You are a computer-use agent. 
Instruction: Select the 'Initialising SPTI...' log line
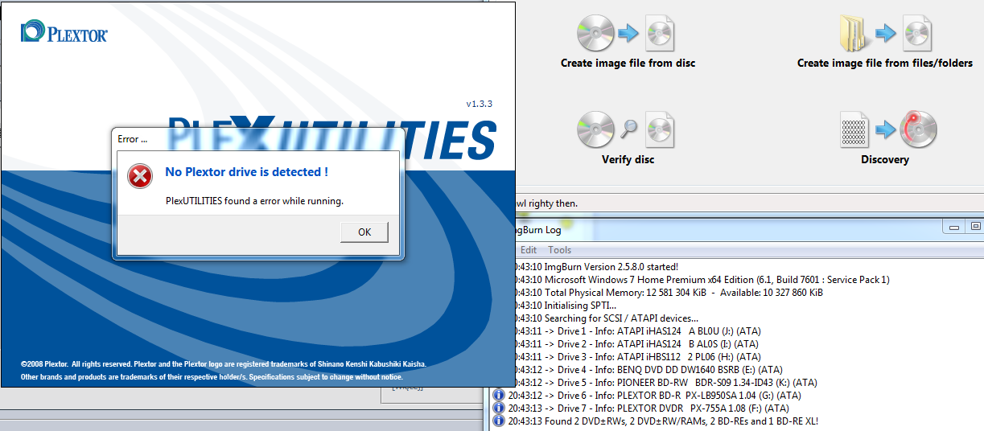[567, 306]
